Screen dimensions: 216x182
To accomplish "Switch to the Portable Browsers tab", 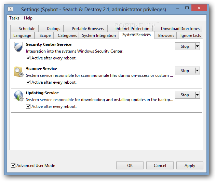I will (x=85, y=28).
